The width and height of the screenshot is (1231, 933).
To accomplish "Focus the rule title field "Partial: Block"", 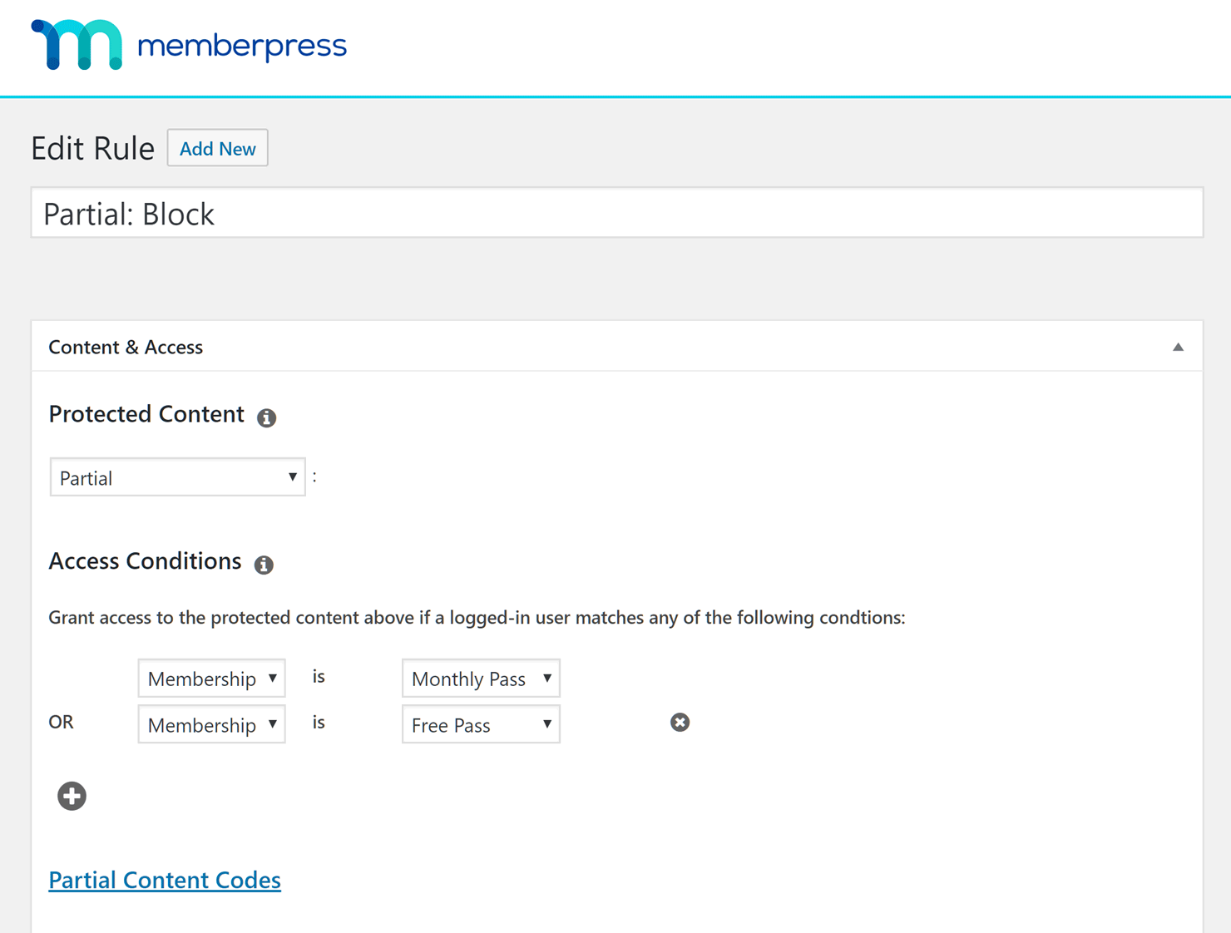I will coord(617,213).
